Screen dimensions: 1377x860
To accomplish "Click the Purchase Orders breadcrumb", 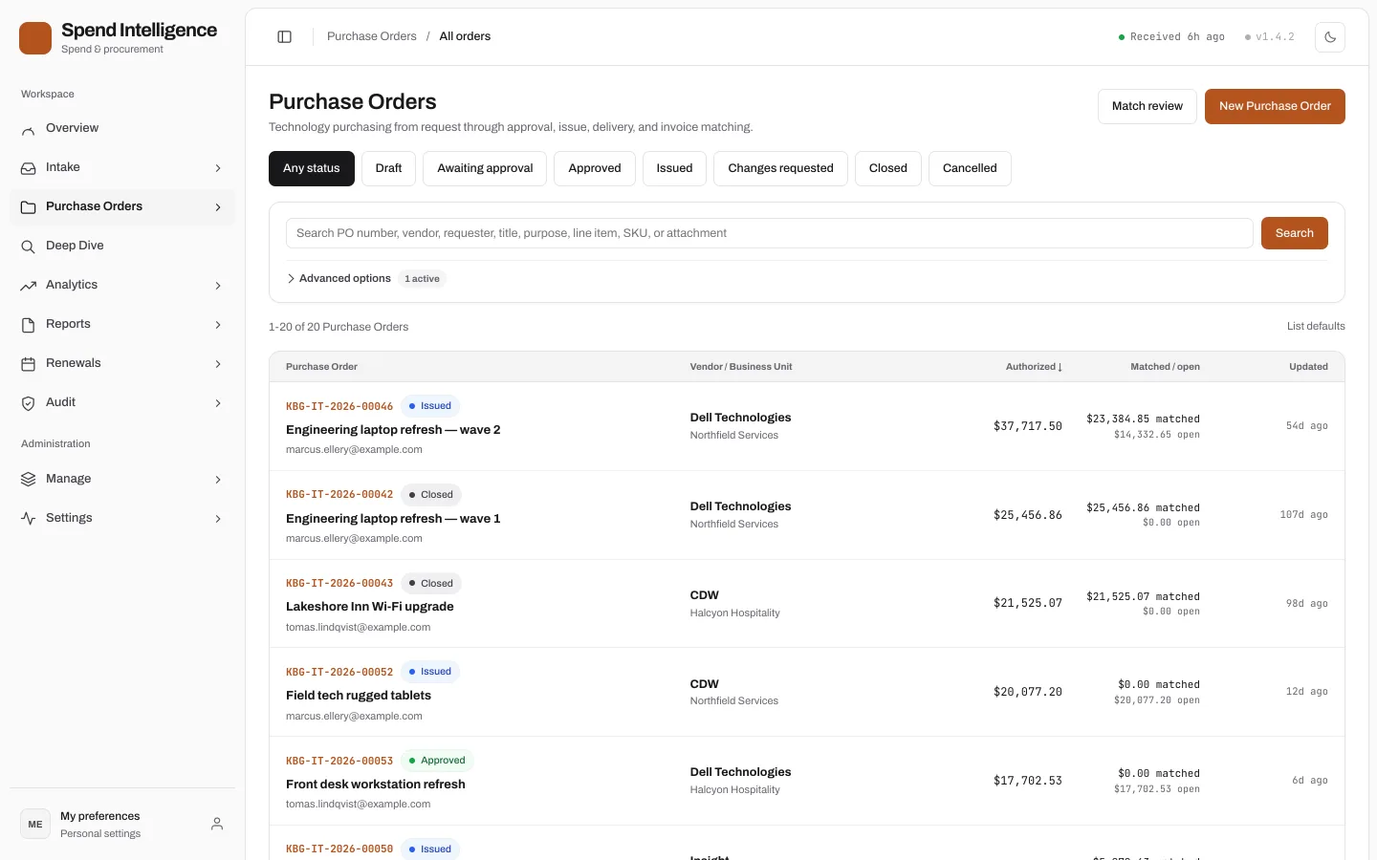I will point(372,36).
